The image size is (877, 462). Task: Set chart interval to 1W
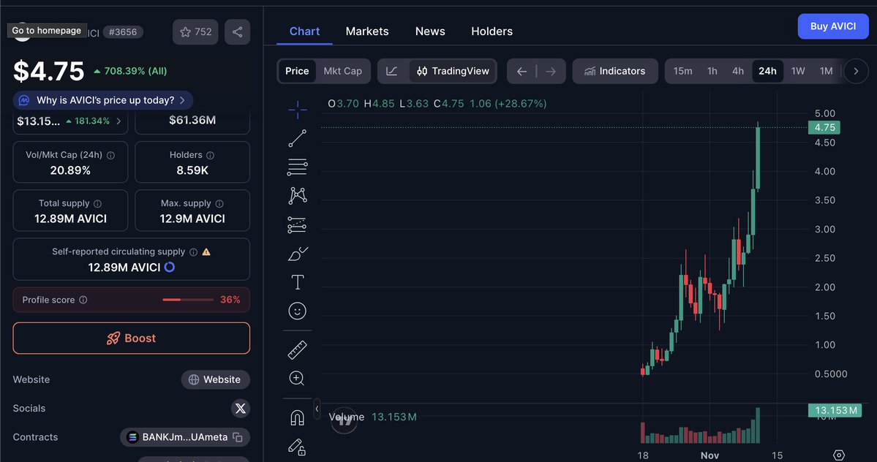tap(798, 71)
